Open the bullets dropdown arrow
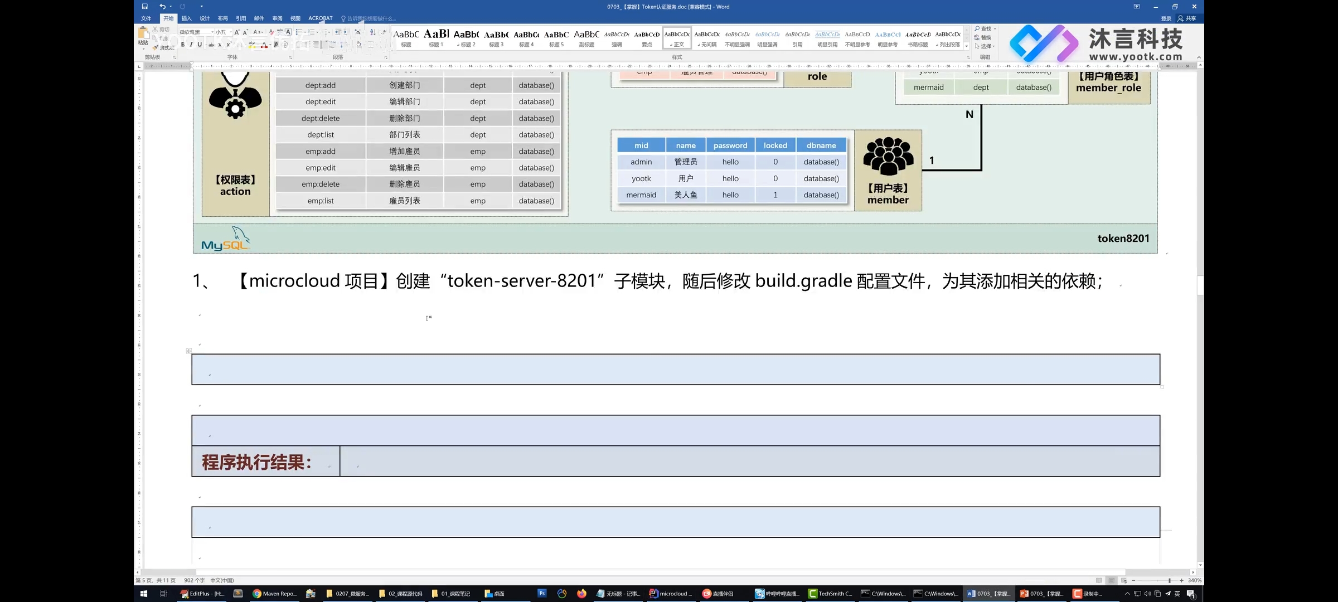 [x=305, y=32]
